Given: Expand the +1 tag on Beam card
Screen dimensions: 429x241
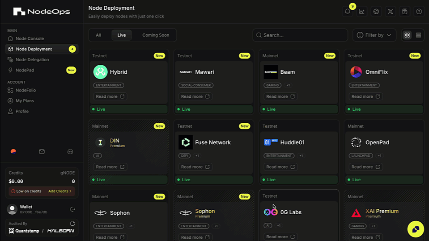Looking at the screenshot, I should coord(288,85).
